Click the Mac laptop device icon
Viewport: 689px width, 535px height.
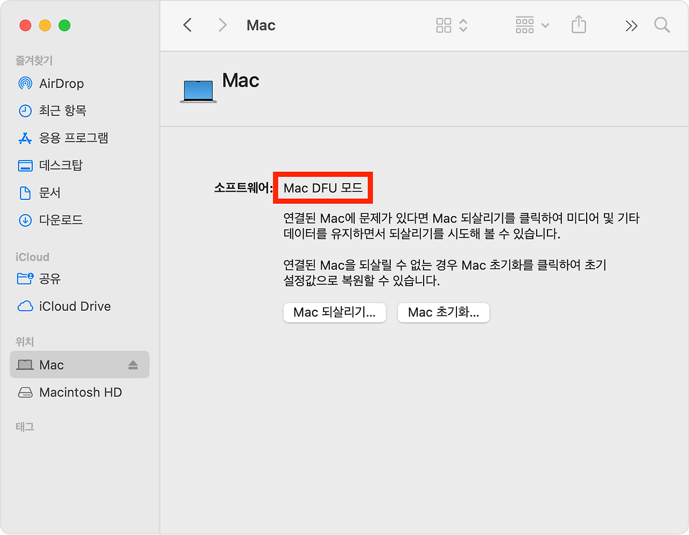(199, 91)
